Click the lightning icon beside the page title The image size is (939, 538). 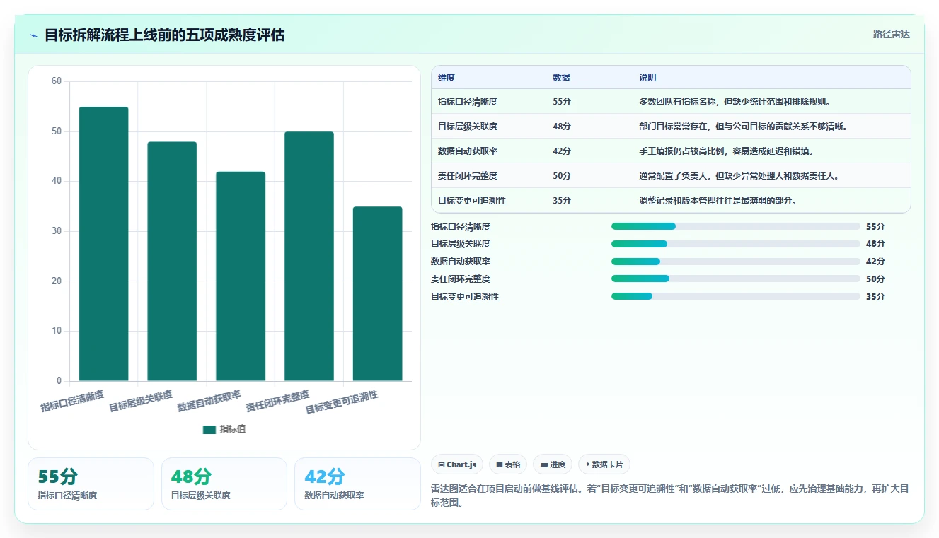(34, 35)
